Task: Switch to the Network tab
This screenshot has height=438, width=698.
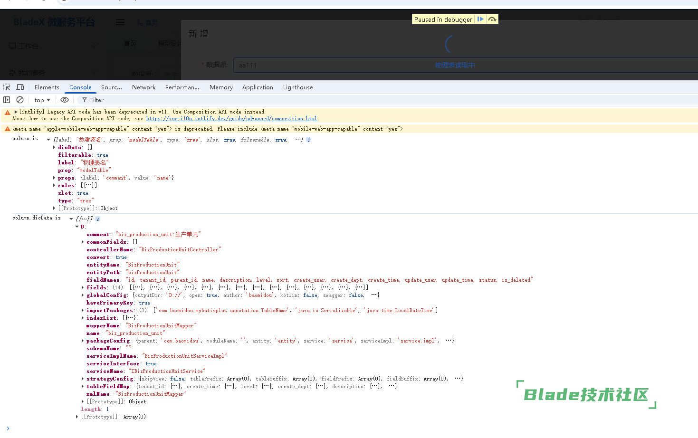Action: point(143,87)
